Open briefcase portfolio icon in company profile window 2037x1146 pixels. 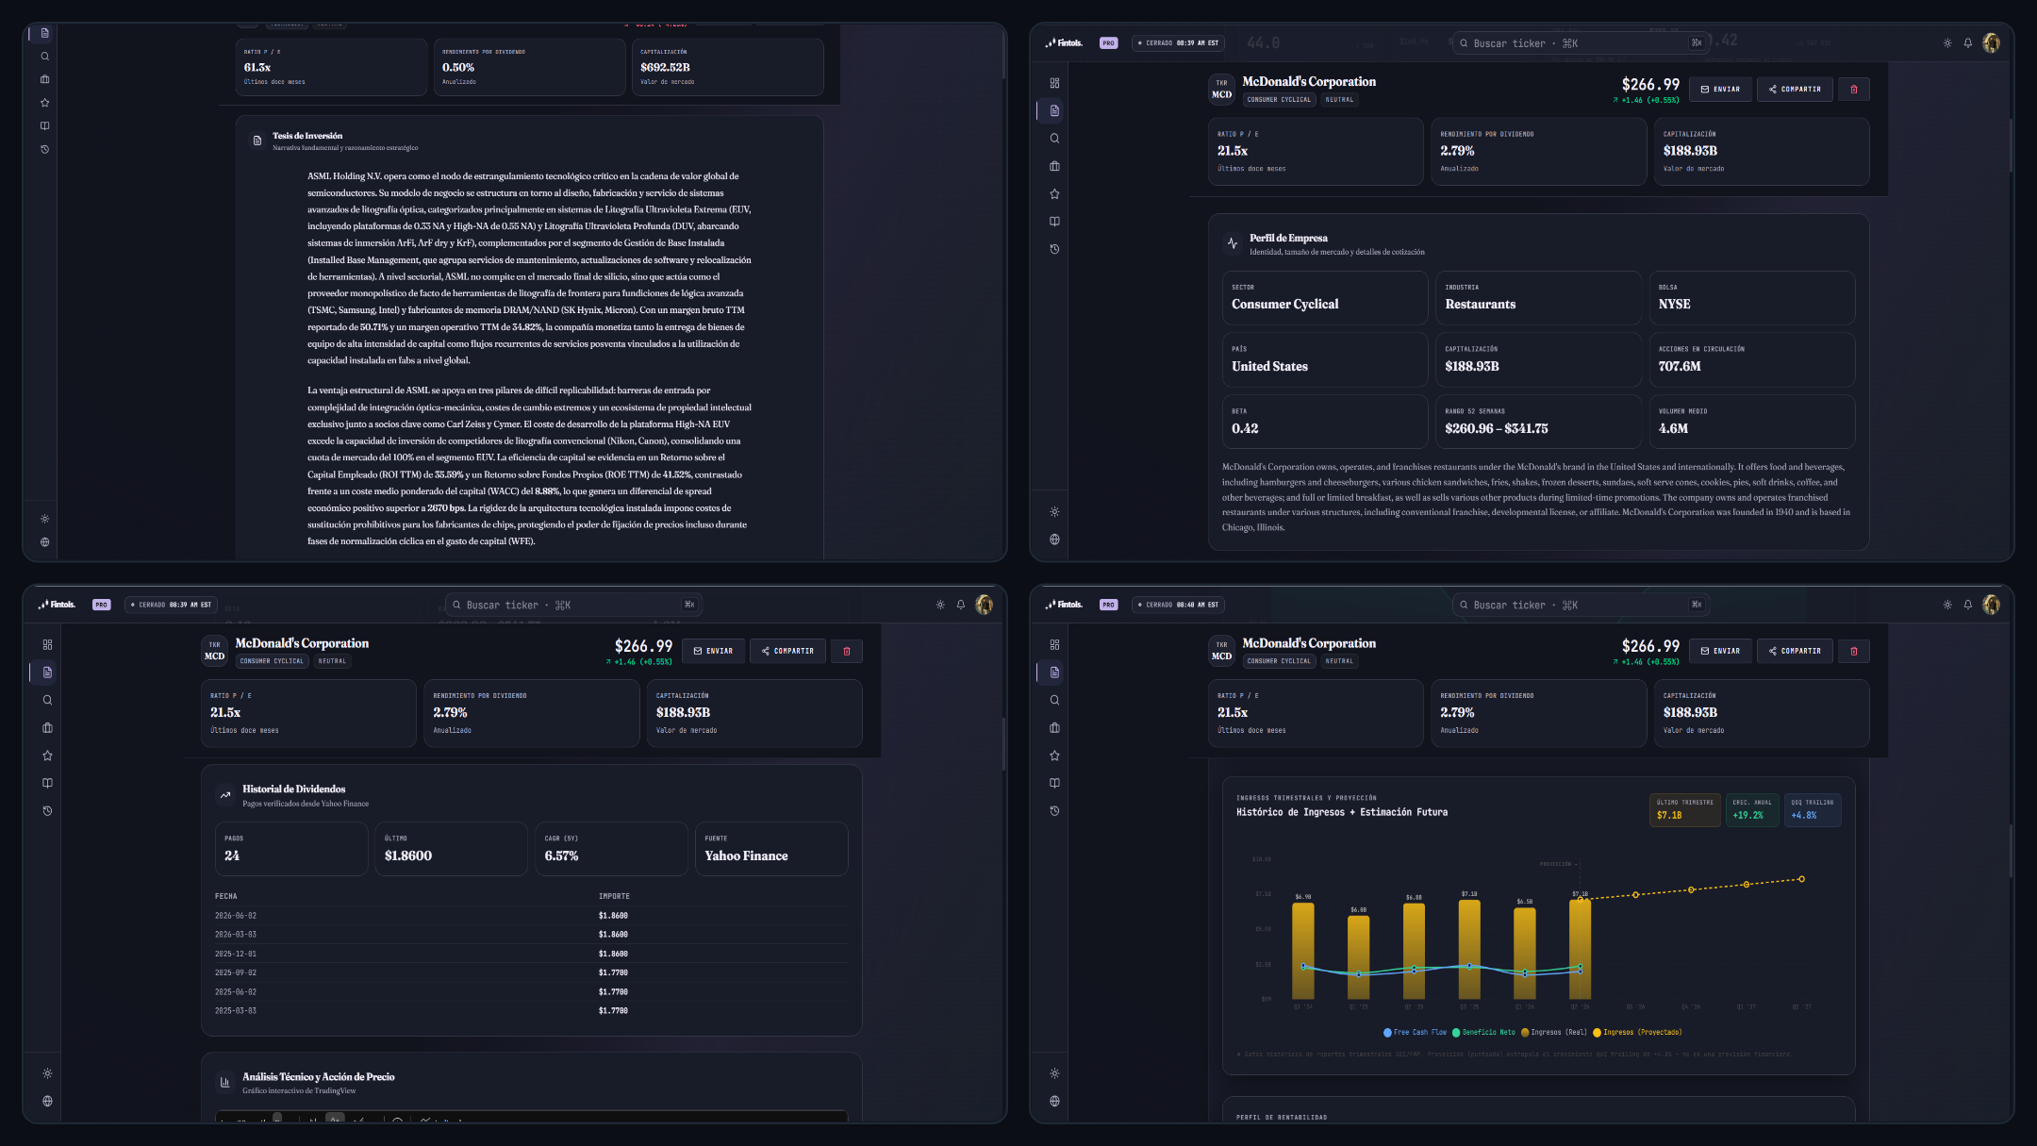(x=1054, y=166)
